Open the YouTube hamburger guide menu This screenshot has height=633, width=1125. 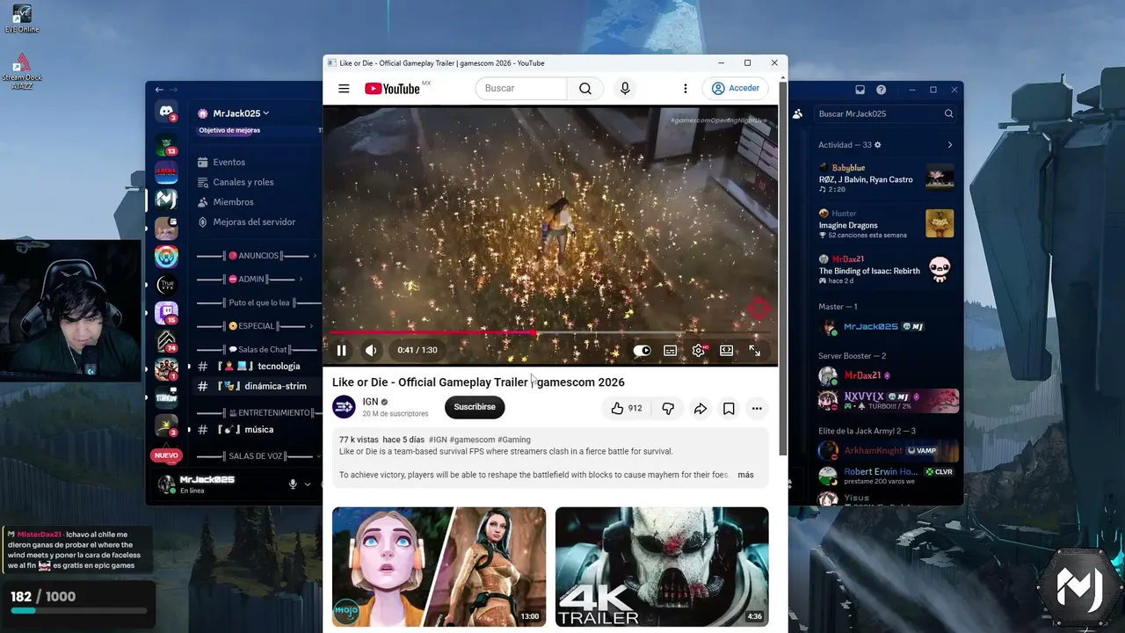(x=344, y=89)
